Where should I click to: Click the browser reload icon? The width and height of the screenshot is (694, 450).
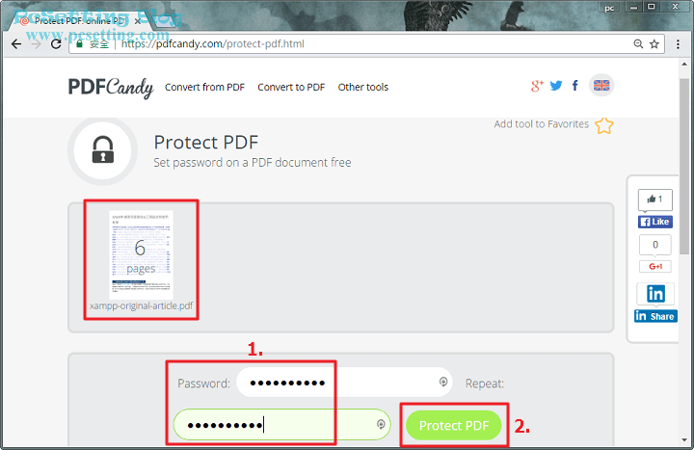click(56, 43)
